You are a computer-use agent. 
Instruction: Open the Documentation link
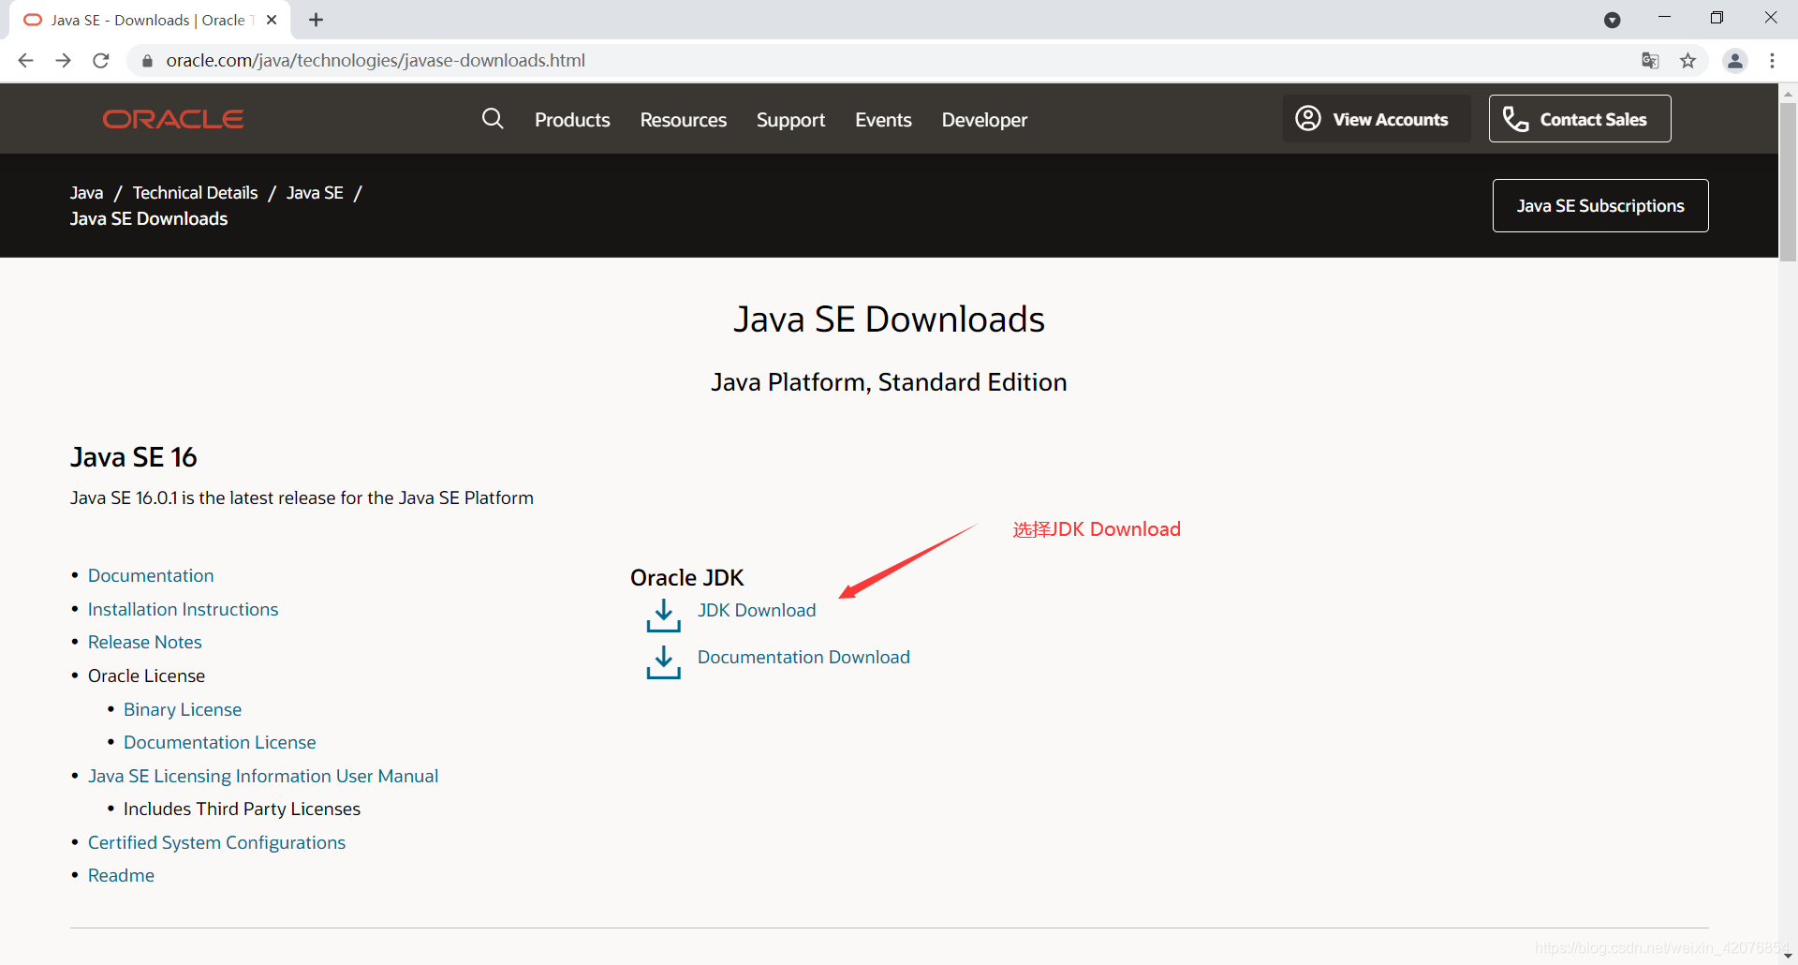tap(151, 575)
